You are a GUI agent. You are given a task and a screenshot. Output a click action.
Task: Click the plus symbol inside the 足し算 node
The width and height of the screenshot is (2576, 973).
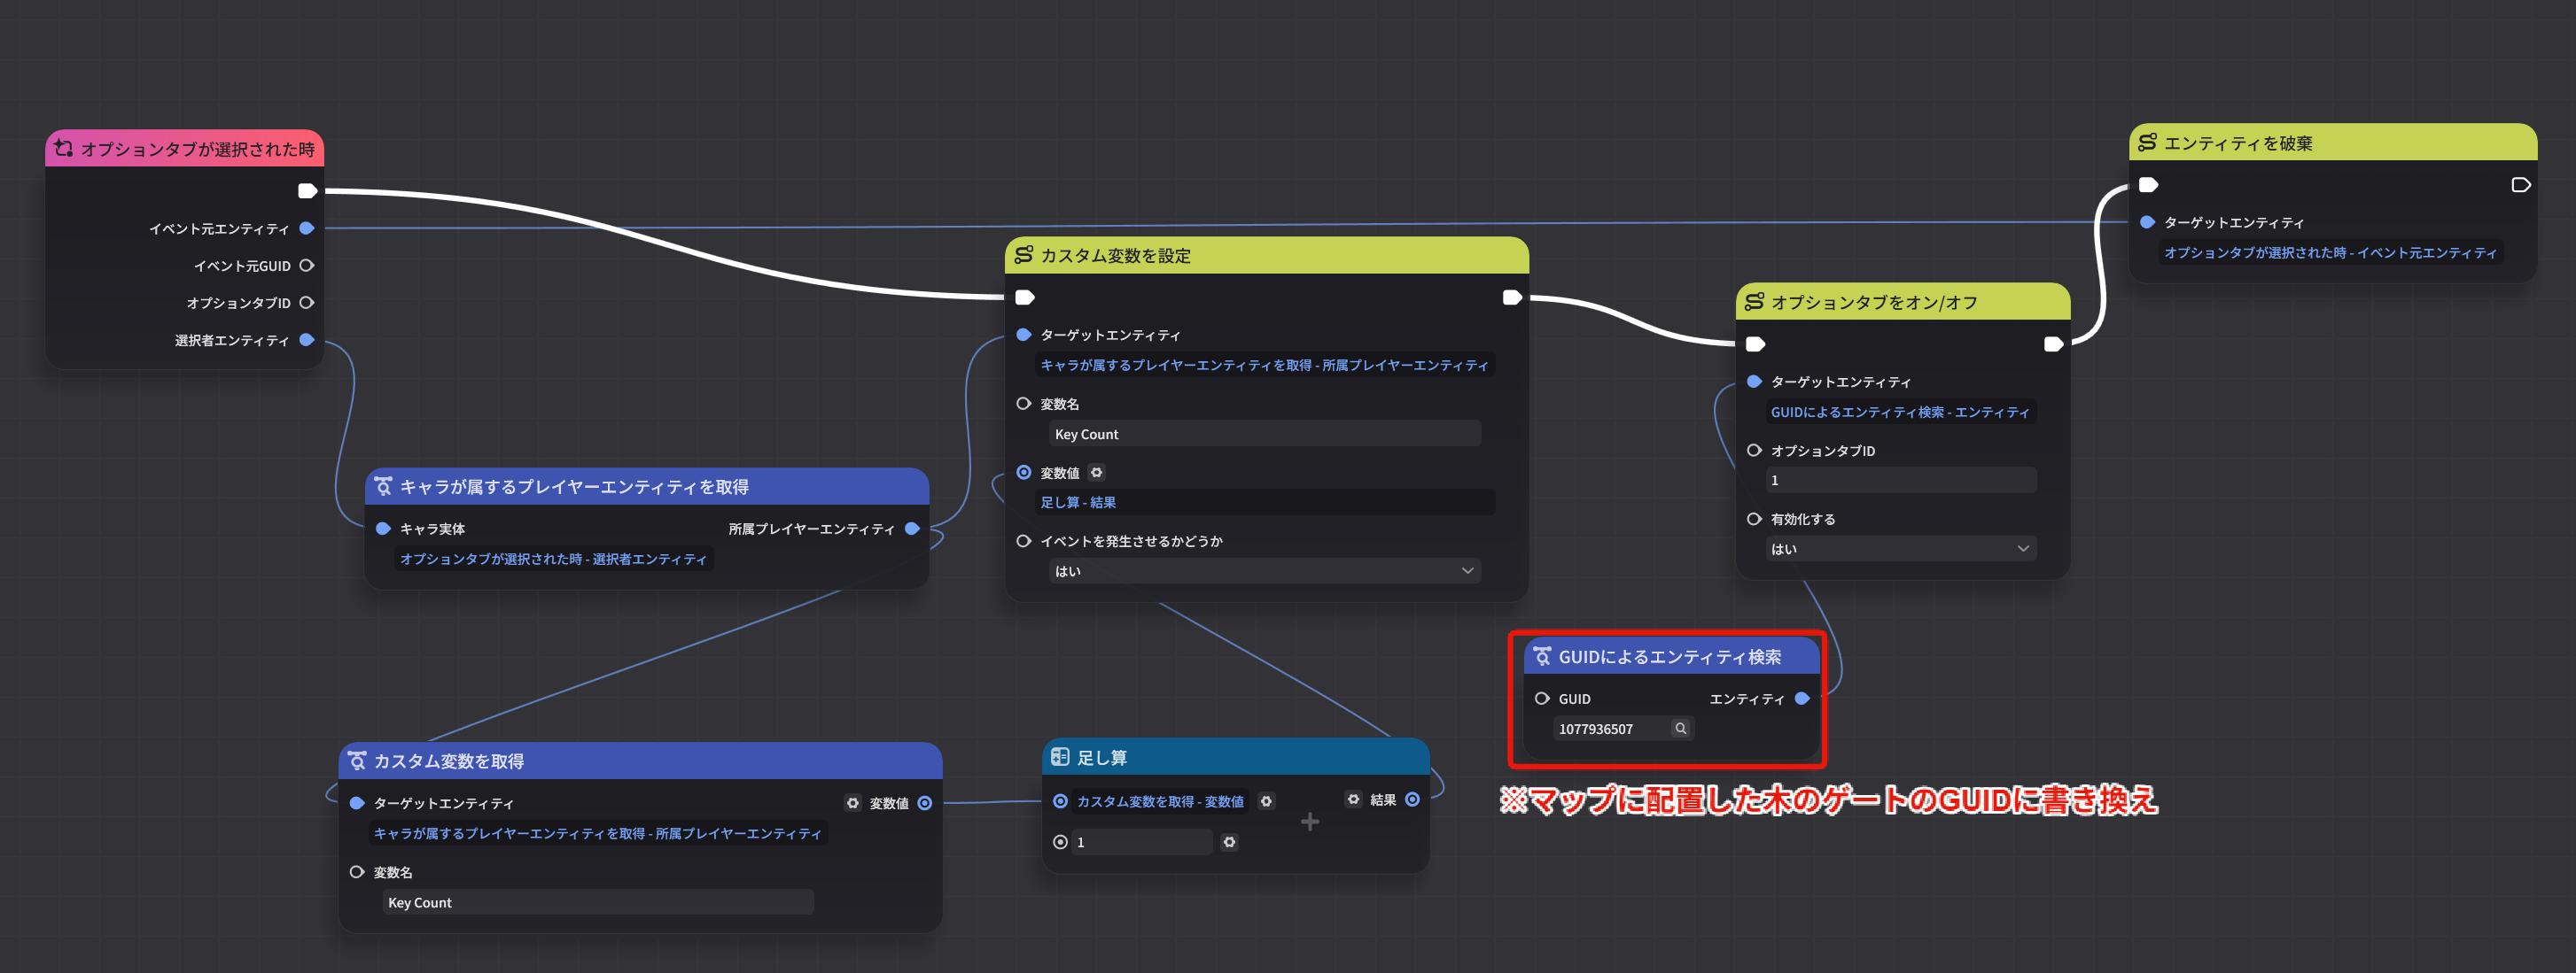point(1309,821)
